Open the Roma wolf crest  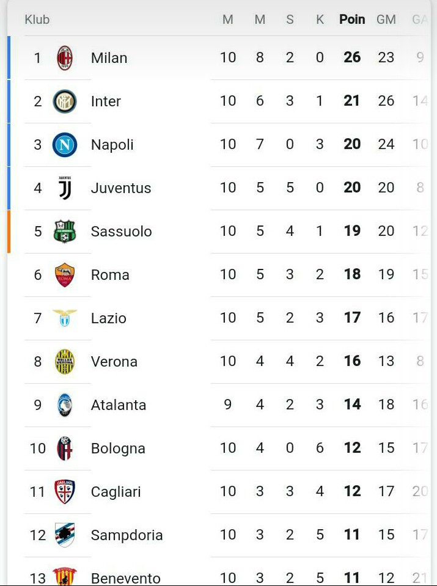coord(65,275)
